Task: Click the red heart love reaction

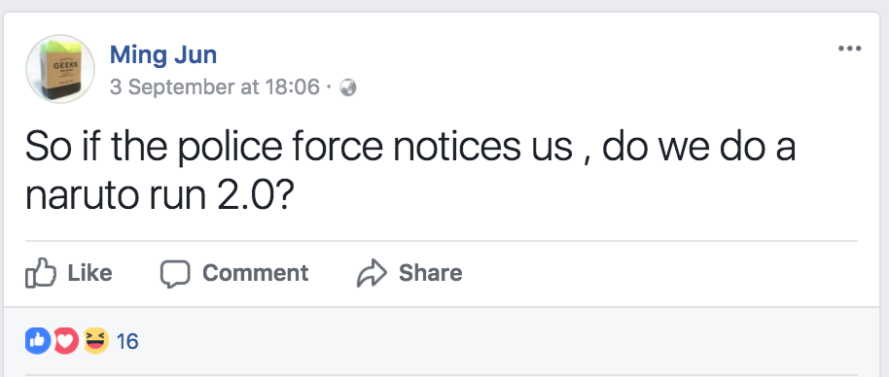Action: [66, 341]
